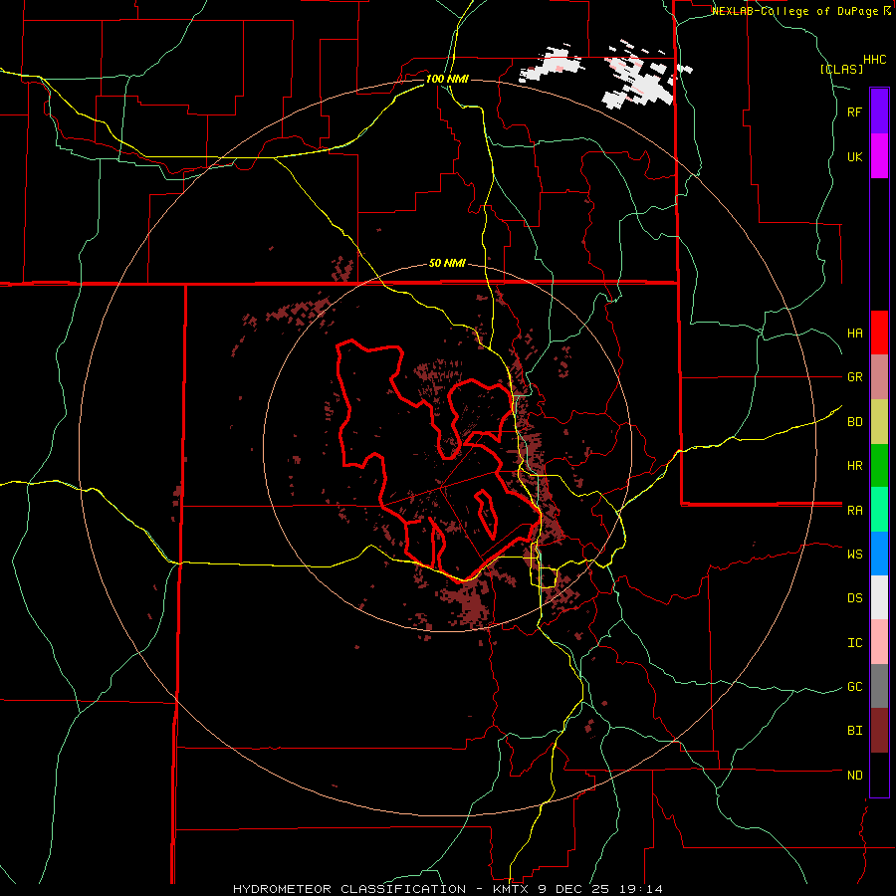Click the magenta UK color swatch
The width and height of the screenshot is (896, 896).
[879, 156]
